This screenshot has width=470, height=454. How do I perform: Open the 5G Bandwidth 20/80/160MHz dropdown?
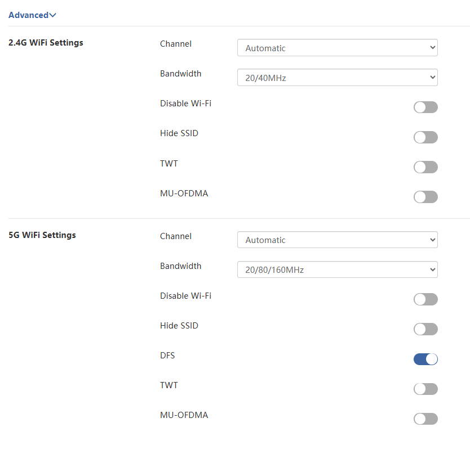(x=337, y=270)
